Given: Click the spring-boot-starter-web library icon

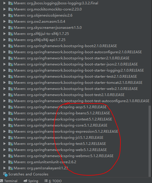Looking at the screenshot, I should (10, 89).
